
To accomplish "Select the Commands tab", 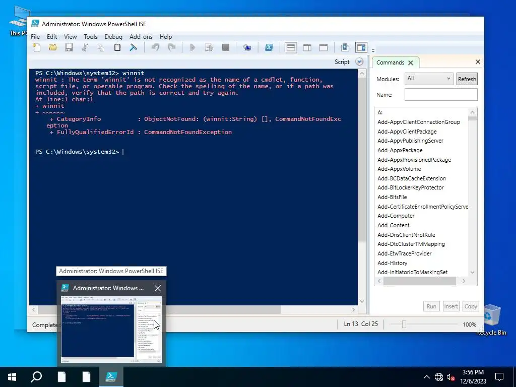I will (x=391, y=62).
